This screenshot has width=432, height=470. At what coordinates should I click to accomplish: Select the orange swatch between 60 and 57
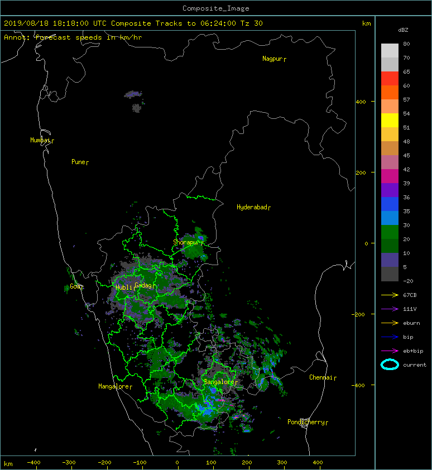tap(390, 93)
